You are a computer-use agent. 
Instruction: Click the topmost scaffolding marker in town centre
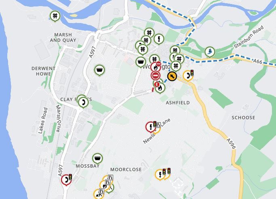point(149,33)
